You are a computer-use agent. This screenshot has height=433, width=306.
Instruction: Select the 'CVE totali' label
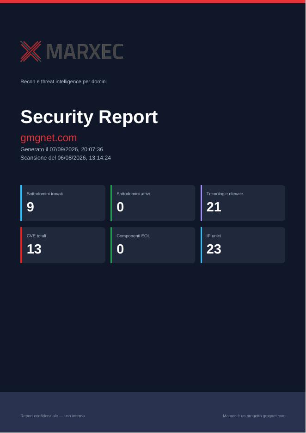coord(37,236)
